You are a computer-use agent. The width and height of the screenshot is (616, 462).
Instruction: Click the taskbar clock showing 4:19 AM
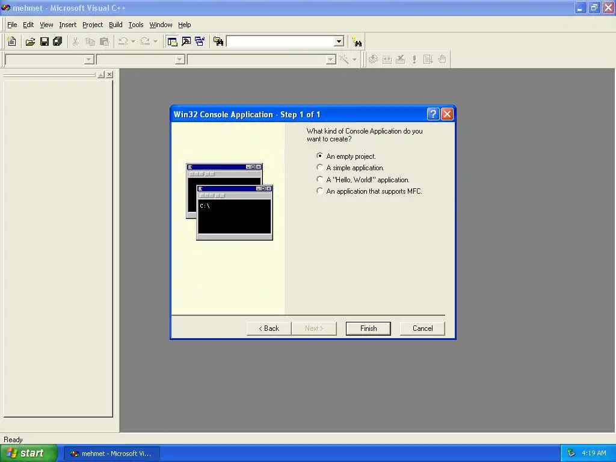pos(594,453)
